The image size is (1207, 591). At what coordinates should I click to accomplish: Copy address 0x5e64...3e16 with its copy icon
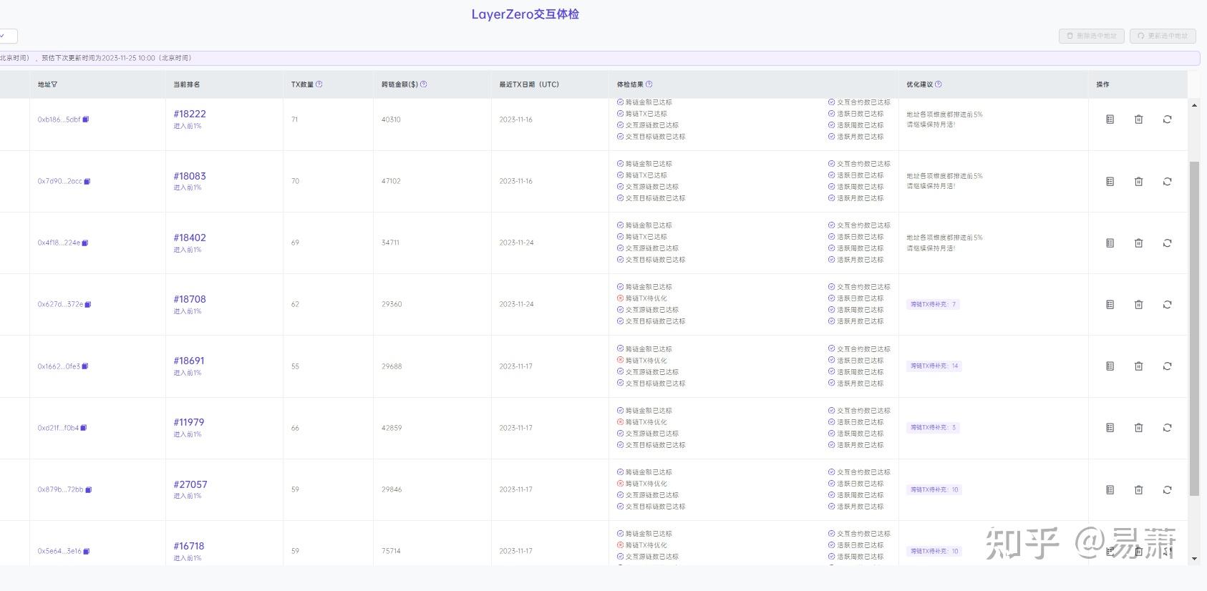(87, 551)
